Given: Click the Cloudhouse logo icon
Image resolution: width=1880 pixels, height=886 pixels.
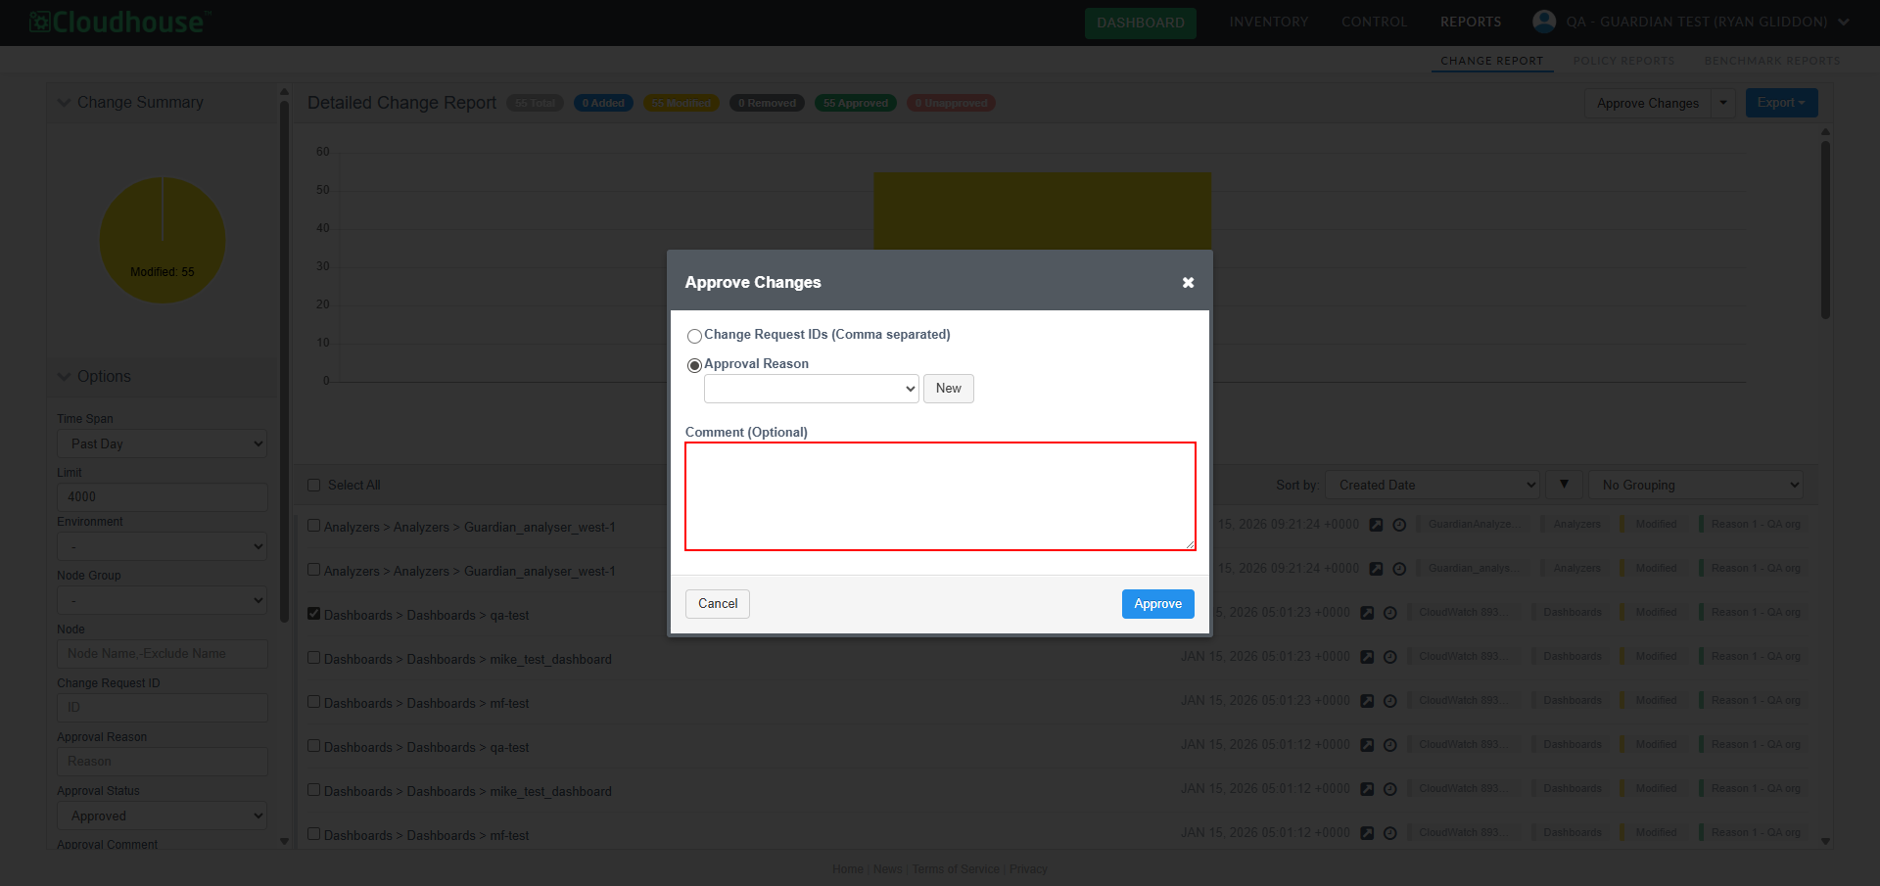Looking at the screenshot, I should (39, 22).
